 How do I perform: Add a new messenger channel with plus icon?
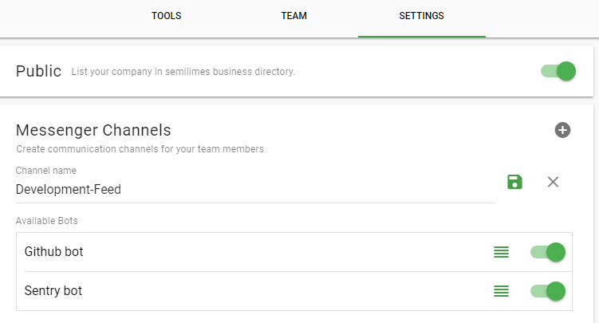[562, 130]
